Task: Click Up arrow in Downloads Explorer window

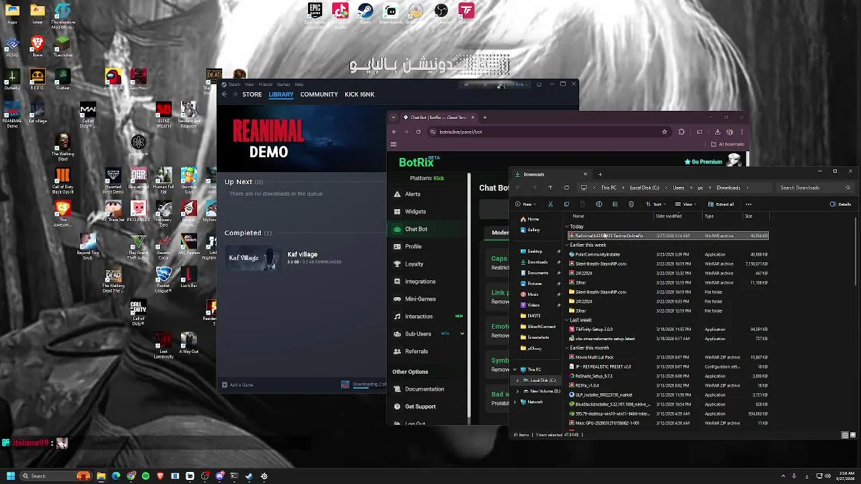Action: pyautogui.click(x=550, y=188)
